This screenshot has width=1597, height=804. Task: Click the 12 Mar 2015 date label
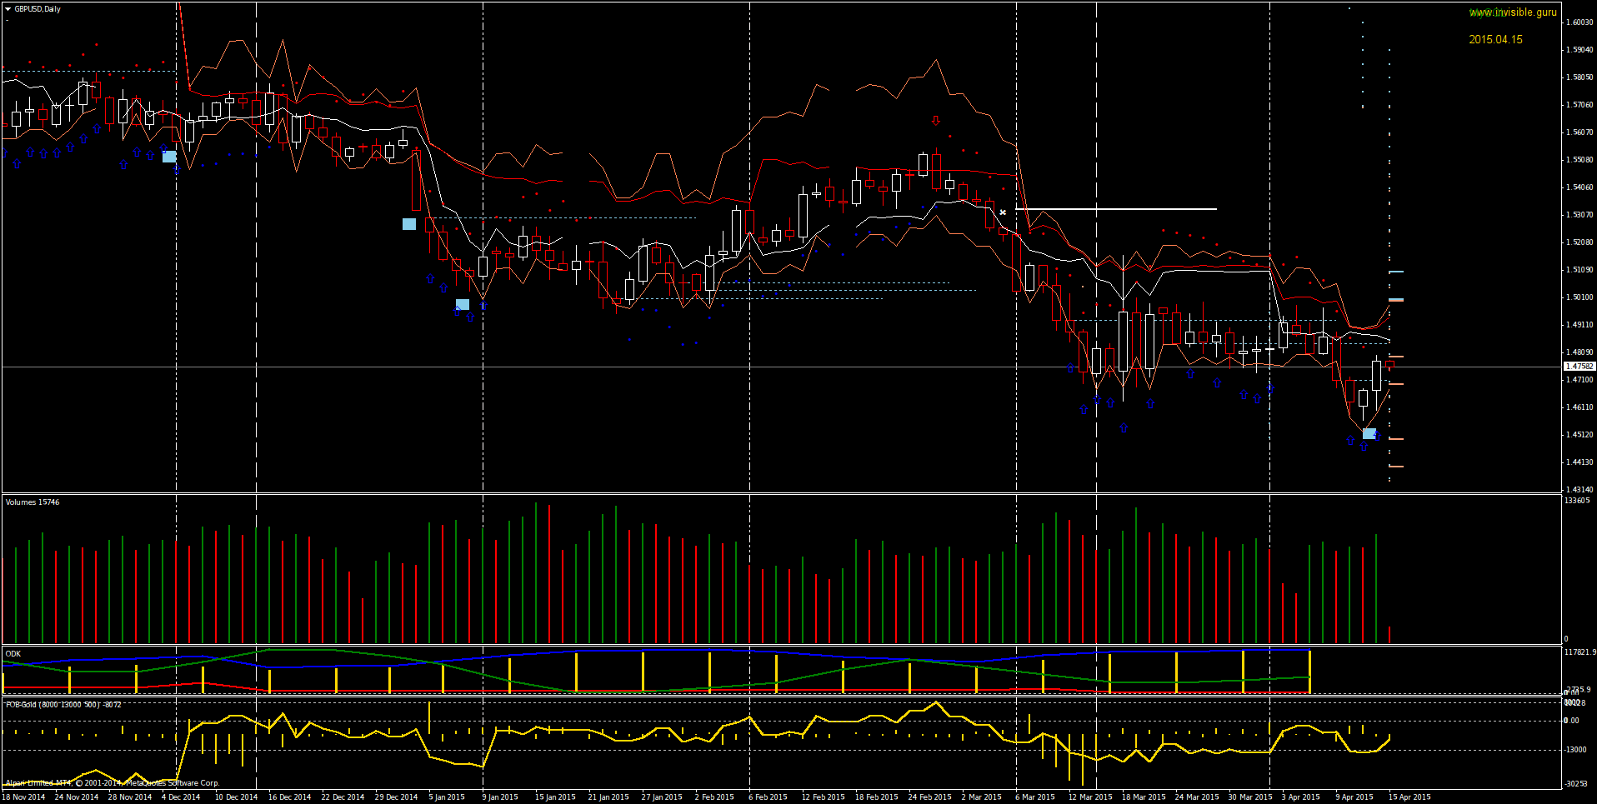click(1090, 797)
